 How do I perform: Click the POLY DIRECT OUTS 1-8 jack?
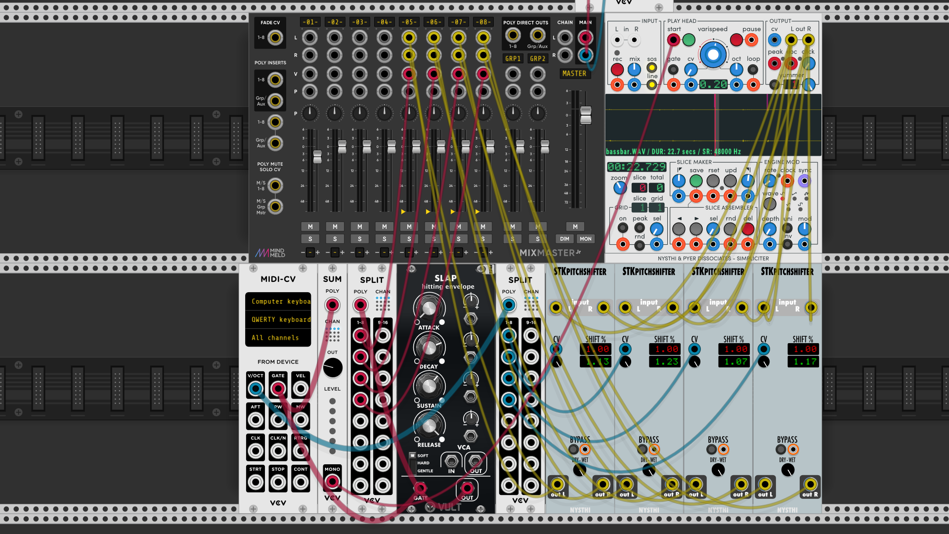[x=513, y=35]
